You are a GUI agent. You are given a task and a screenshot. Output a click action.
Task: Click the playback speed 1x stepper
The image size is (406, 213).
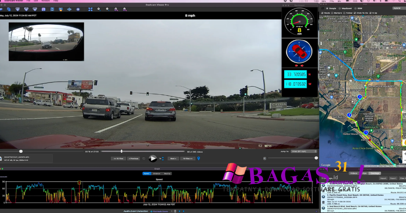click(163, 158)
